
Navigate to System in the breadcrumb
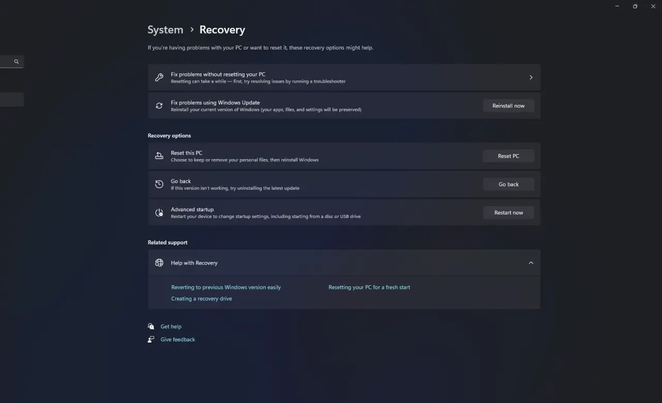(x=165, y=30)
